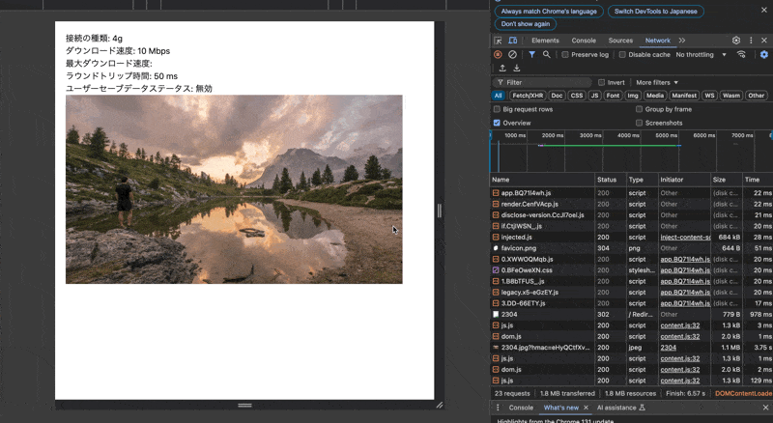Dismiss the language notification bar
The width and height of the screenshot is (773, 423).
pyautogui.click(x=764, y=10)
